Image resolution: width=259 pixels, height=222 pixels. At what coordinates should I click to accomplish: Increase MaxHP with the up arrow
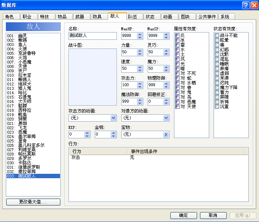[x=140, y=34]
